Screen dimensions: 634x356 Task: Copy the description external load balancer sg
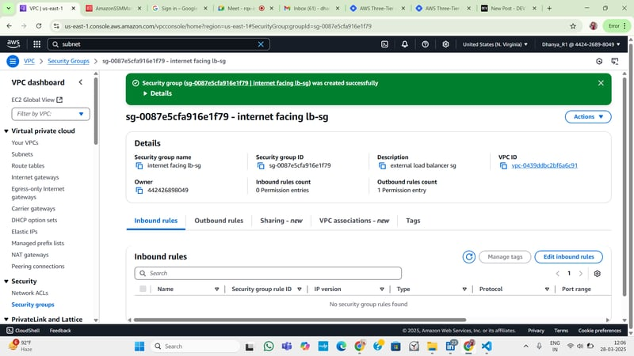(x=382, y=165)
